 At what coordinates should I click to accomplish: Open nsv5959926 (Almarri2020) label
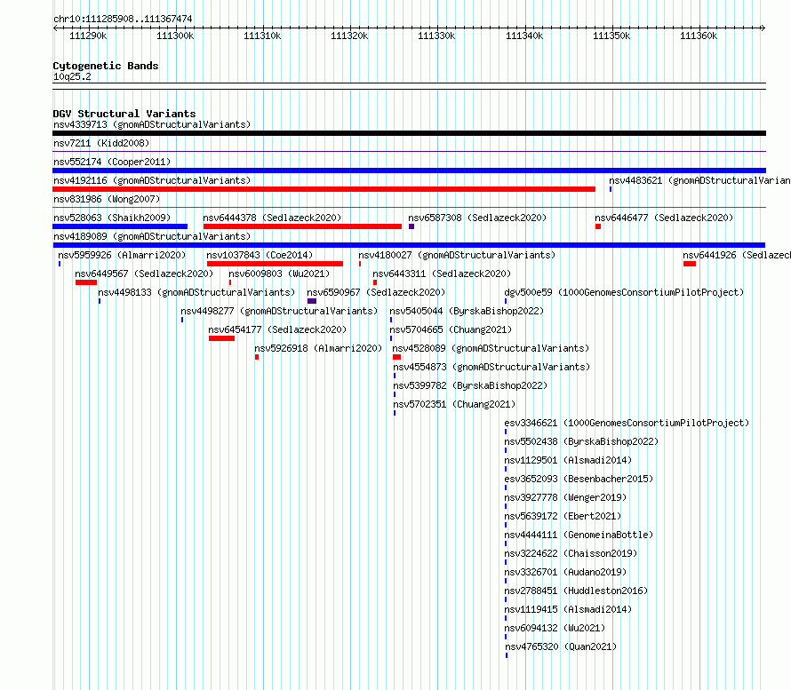[122, 255]
